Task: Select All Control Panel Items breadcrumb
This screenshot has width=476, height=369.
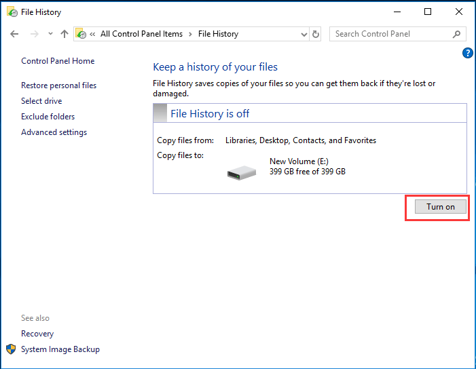Action: coord(141,34)
